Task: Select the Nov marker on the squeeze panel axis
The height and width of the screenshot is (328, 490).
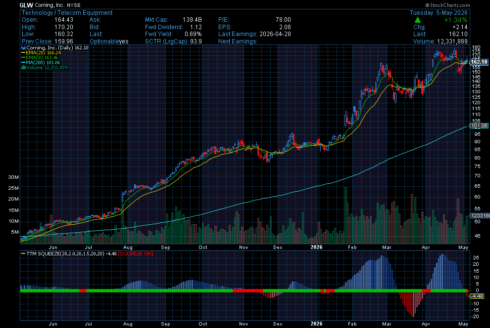Action: [x=244, y=324]
